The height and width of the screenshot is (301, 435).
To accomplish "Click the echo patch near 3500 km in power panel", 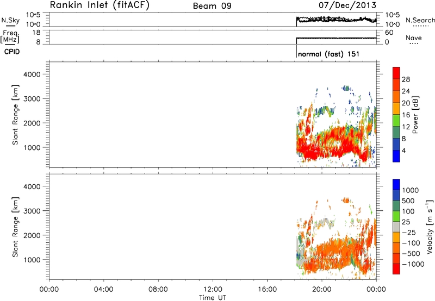I will [346, 89].
